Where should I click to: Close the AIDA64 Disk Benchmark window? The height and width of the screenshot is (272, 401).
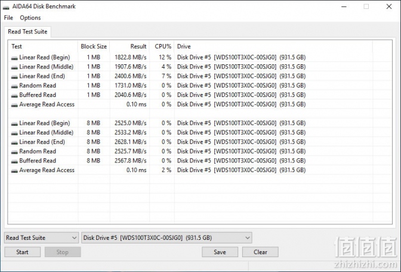(389, 7)
